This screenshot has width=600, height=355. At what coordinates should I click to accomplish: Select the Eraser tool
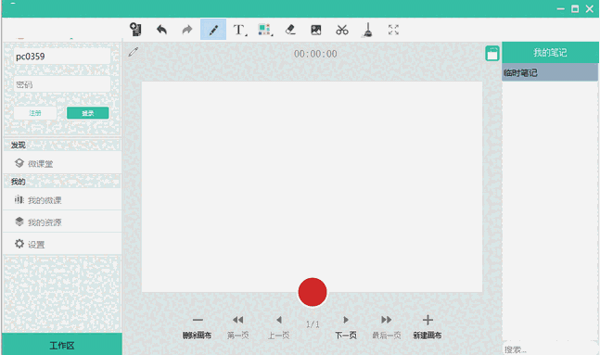point(290,30)
